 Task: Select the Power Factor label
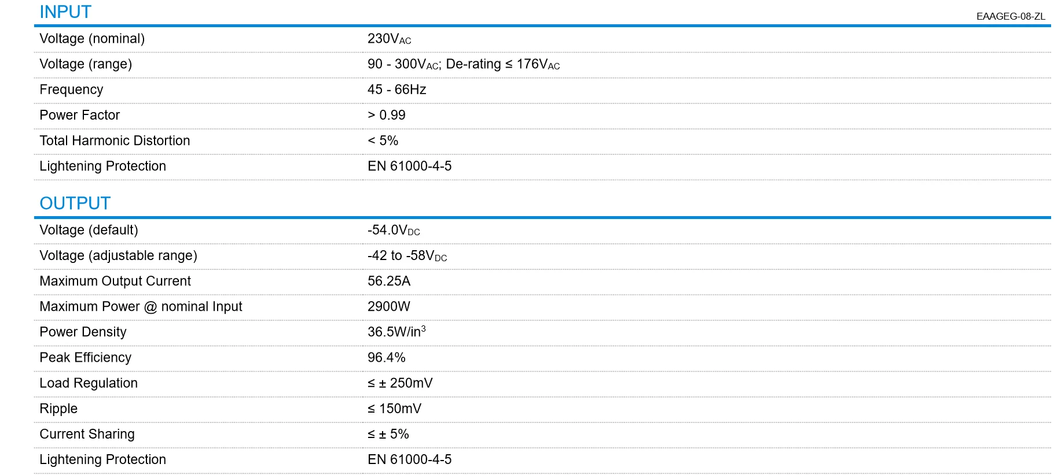click(79, 115)
